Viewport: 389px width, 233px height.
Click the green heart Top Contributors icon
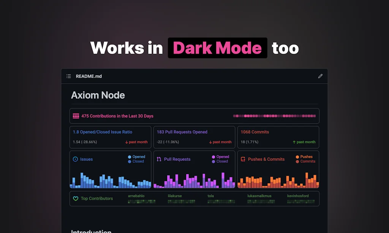76,198
